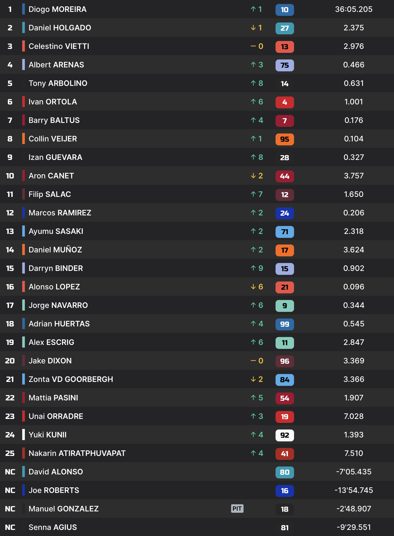
Task: Select the red number 13 badge
Action: click(285, 47)
